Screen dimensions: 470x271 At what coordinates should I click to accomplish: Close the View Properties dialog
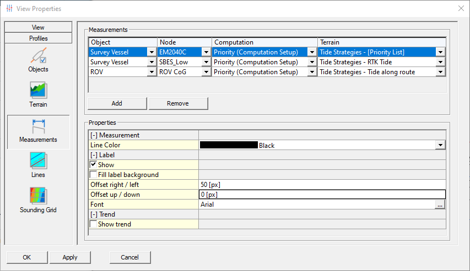tap(461, 9)
